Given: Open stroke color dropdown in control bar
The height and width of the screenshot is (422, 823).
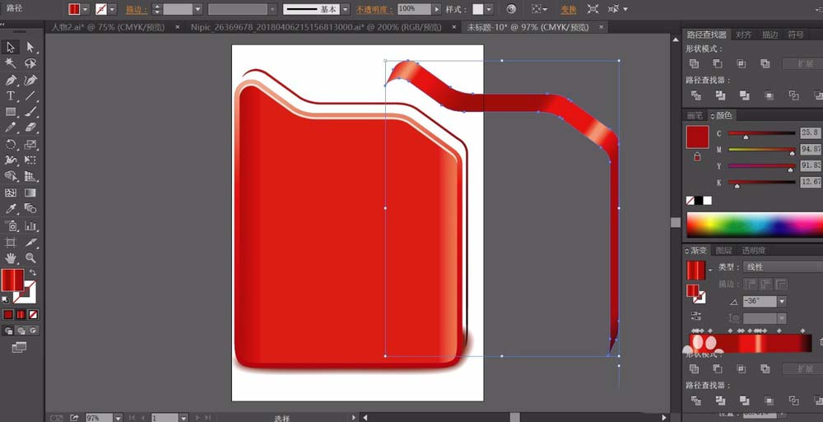Looking at the screenshot, I should (112, 9).
